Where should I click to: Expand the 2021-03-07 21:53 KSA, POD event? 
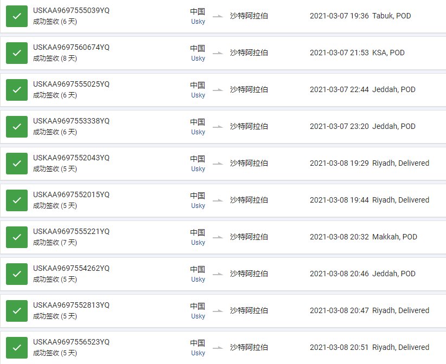tap(357, 53)
